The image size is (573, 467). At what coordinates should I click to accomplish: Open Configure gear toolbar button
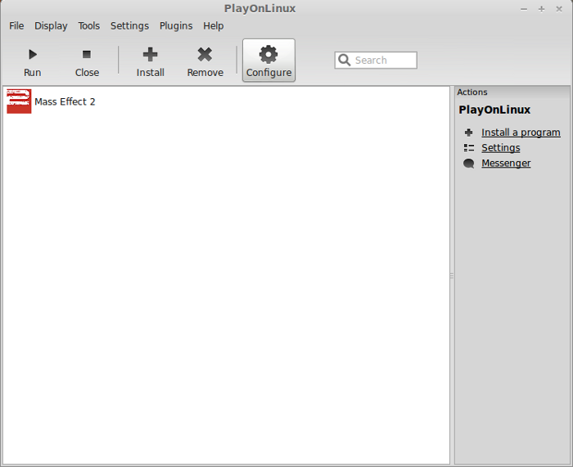[x=268, y=61]
